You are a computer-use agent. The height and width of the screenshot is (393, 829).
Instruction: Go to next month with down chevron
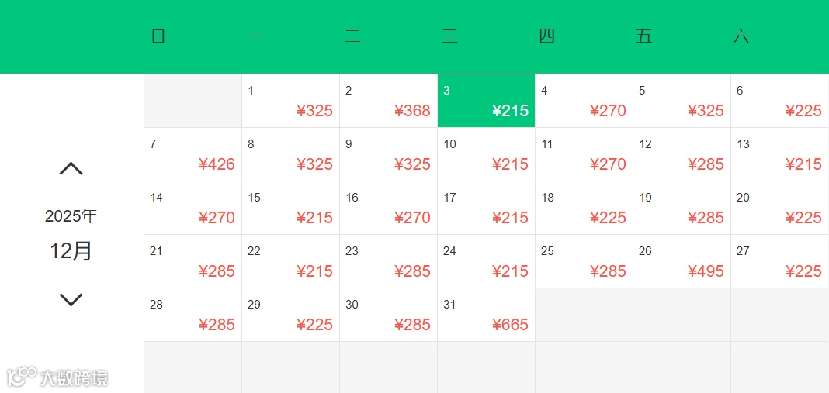tap(71, 299)
